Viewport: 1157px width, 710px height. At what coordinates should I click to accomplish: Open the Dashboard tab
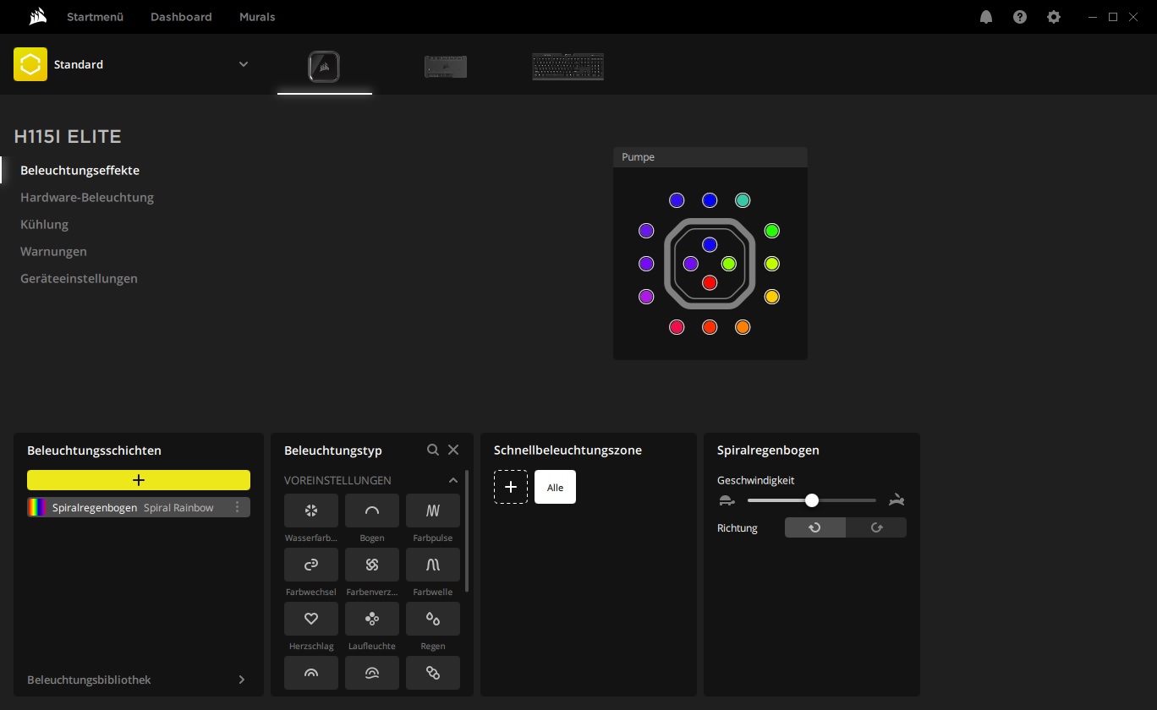tap(181, 17)
